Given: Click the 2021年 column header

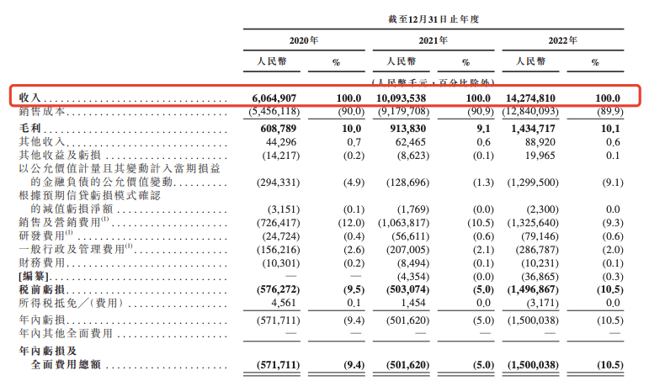Looking at the screenshot, I should [433, 40].
